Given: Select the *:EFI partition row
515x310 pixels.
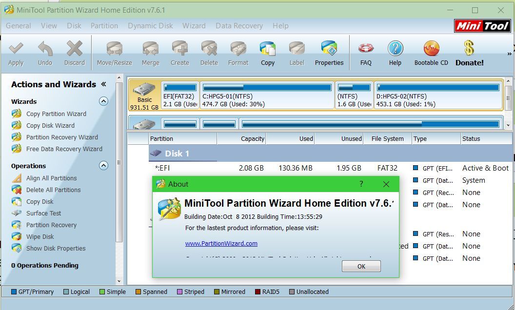Looking at the screenshot, I should click(330, 168).
